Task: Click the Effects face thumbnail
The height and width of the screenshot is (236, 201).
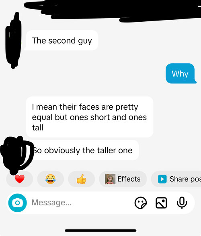Action: tap(110, 179)
